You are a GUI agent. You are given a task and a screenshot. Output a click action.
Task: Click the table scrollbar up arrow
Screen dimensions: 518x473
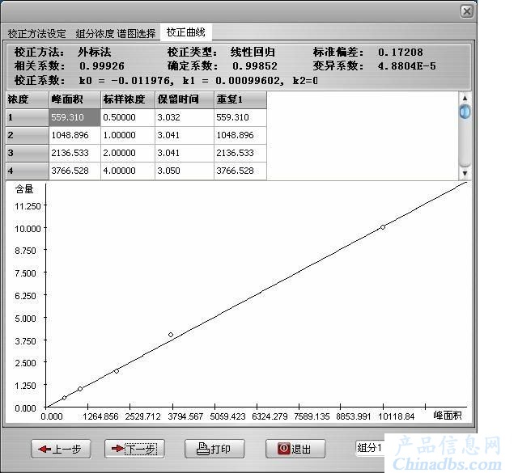(465, 98)
